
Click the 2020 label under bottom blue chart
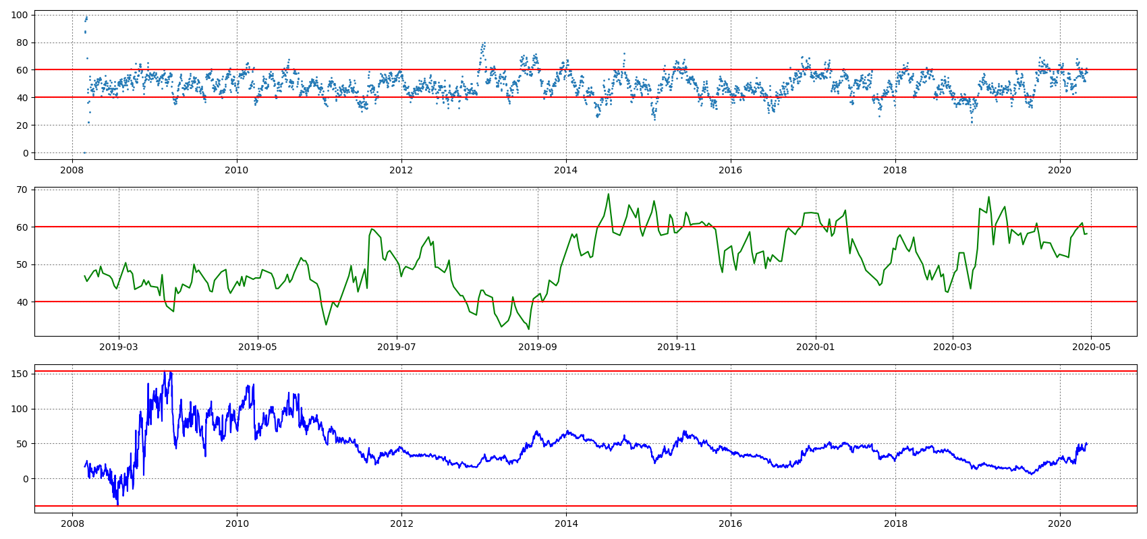click(x=1060, y=523)
